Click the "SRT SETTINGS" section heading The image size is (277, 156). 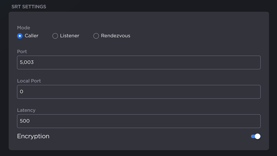[29, 7]
